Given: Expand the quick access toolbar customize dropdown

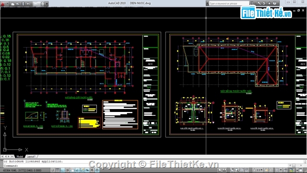Looking at the screenshot, I should tap(47, 4).
